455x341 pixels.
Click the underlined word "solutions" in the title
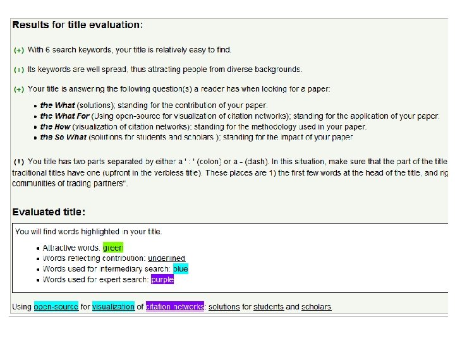224,307
